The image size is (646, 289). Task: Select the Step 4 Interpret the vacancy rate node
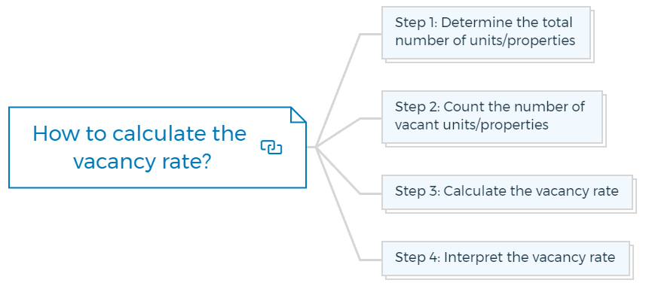point(506,258)
